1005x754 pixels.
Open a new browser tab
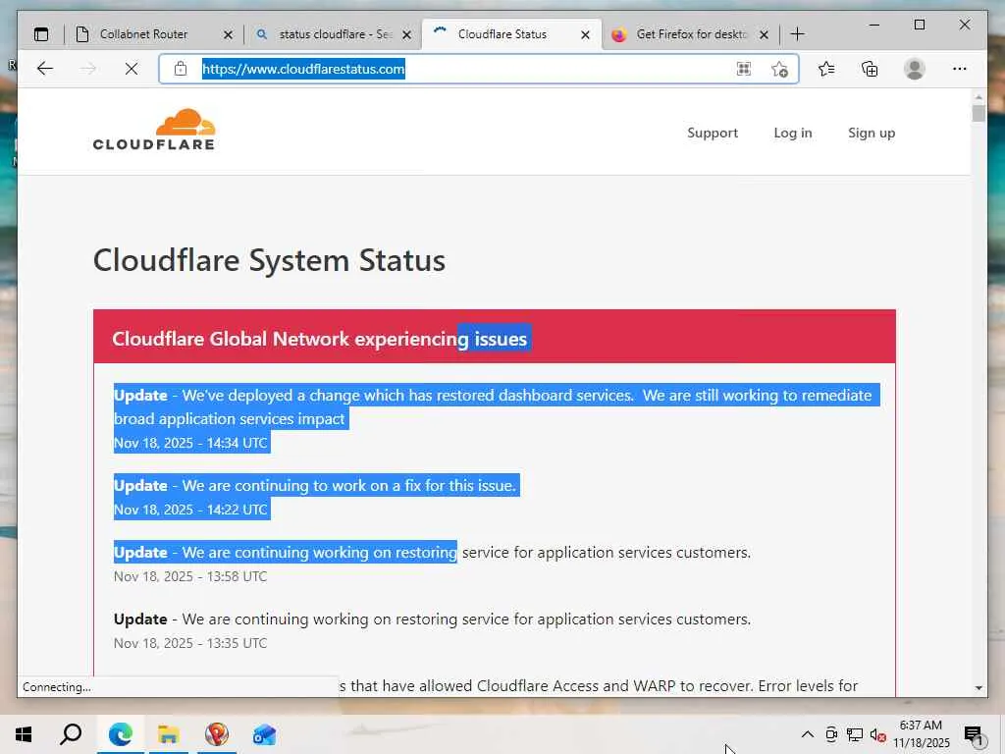pyautogui.click(x=797, y=34)
